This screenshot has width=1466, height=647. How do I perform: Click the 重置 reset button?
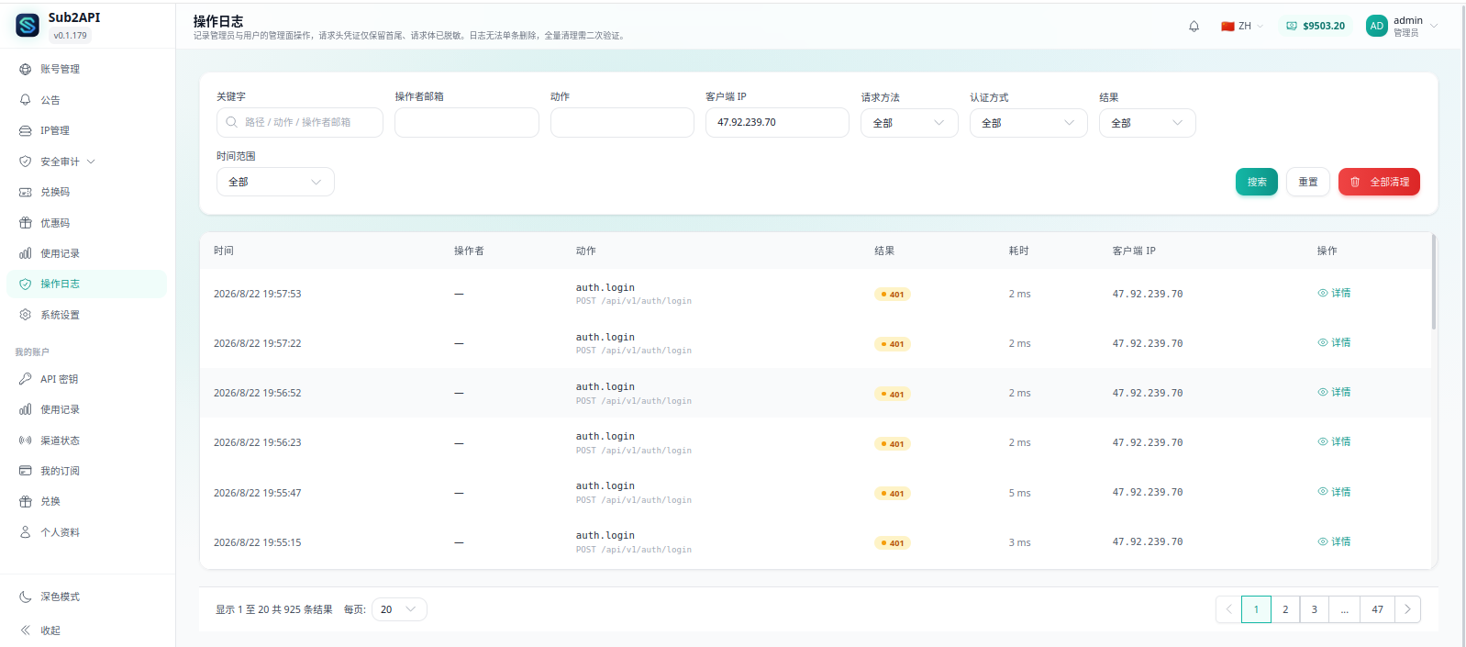click(x=1308, y=182)
